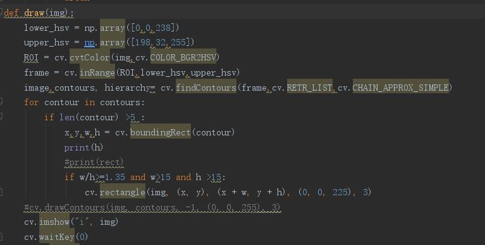Click the highlighted 'inRange' call
Viewport: 485px width, 245px height.
(x=97, y=72)
